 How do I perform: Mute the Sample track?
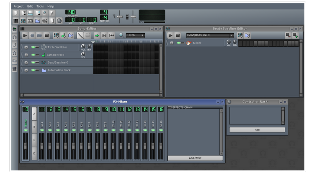(33, 55)
